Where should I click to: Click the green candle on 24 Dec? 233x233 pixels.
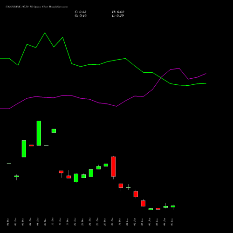point(91,173)
